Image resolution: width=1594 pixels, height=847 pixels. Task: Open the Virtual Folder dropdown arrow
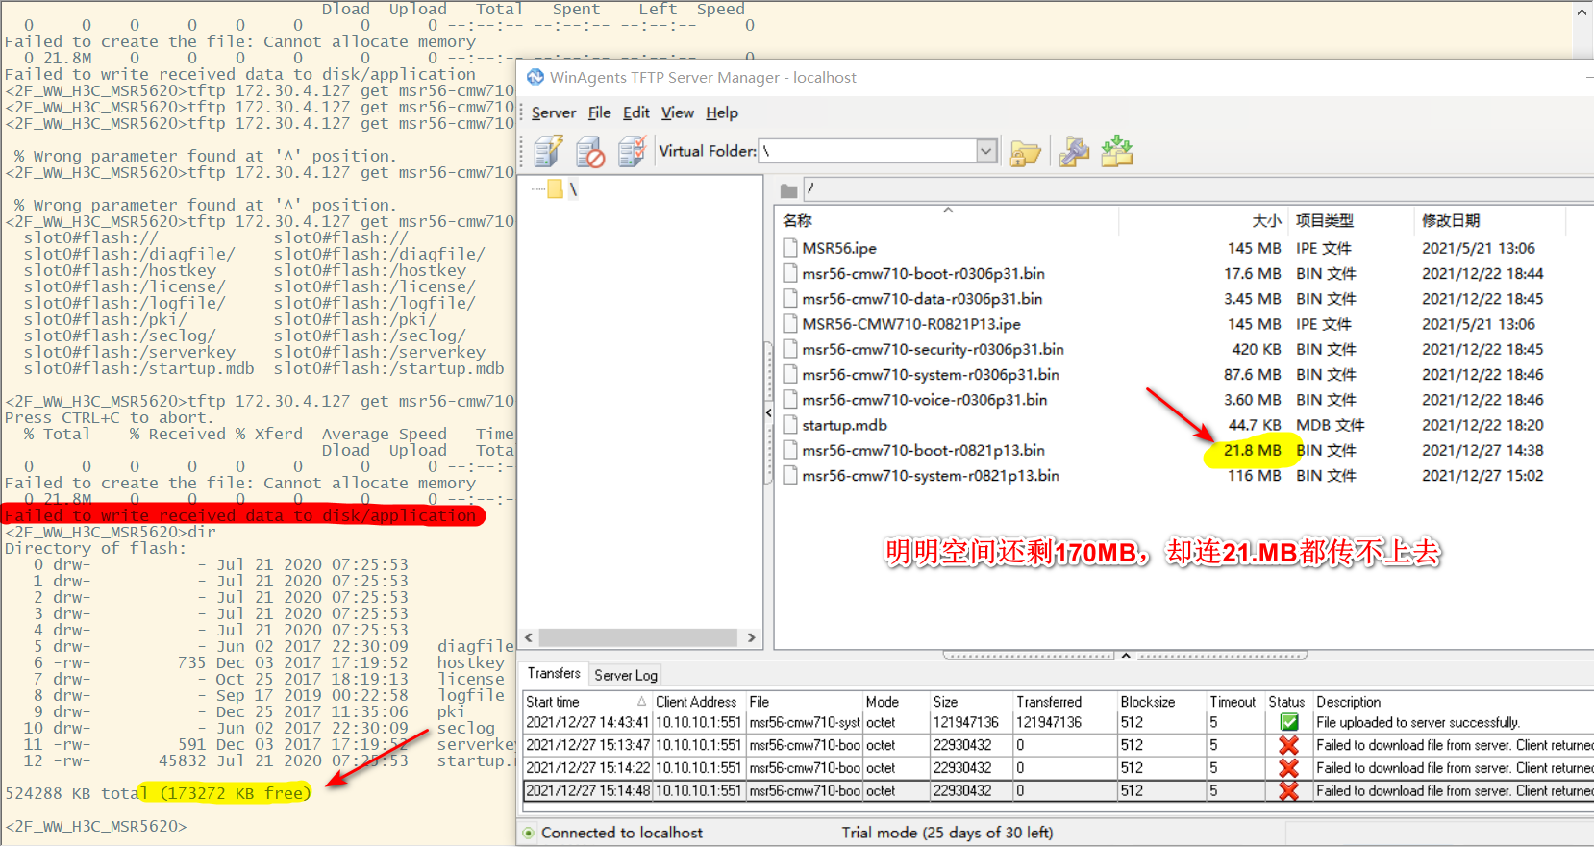[985, 151]
